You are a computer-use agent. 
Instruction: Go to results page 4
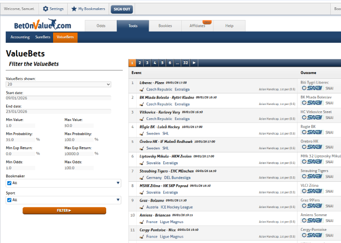click(x=154, y=63)
